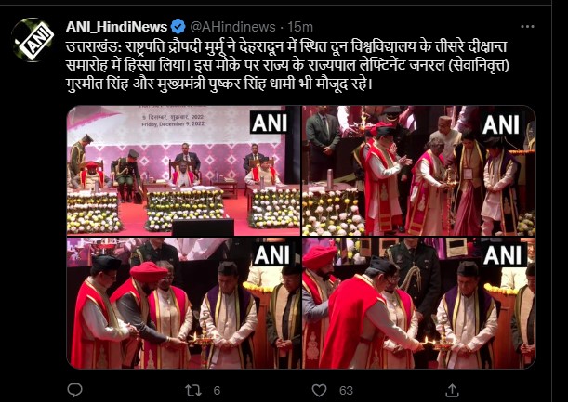The width and height of the screenshot is (568, 402).
Task: Click the like count 63
Action: (x=346, y=391)
